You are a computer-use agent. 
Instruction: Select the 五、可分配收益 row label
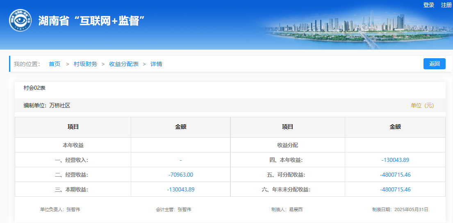(285, 175)
